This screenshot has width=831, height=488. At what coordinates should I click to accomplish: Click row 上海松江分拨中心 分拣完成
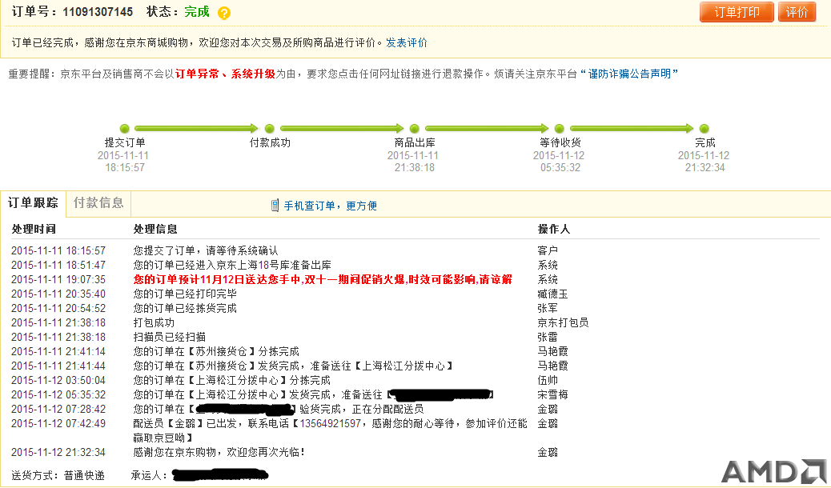point(231,381)
